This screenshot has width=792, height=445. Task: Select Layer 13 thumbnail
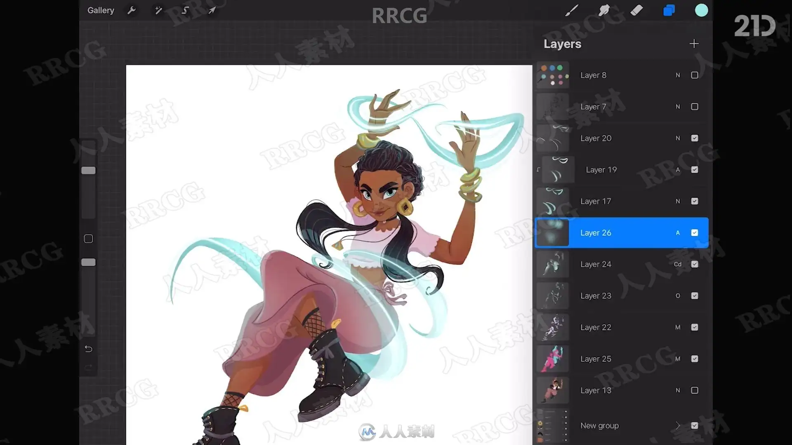point(553,390)
